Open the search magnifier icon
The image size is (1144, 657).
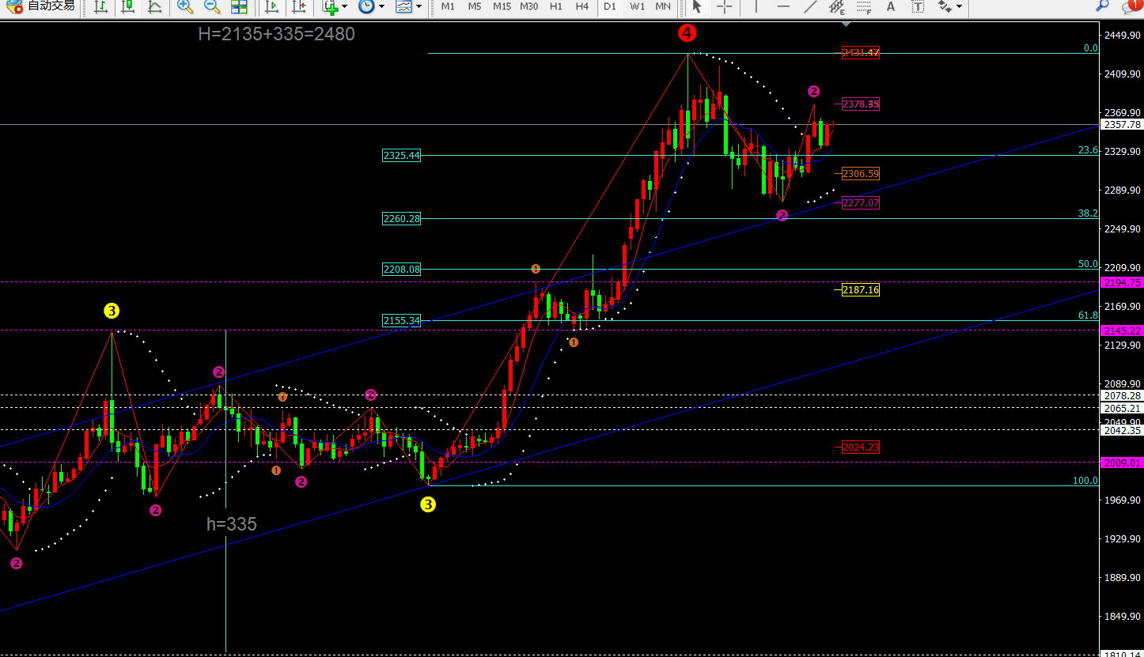pos(1103,6)
